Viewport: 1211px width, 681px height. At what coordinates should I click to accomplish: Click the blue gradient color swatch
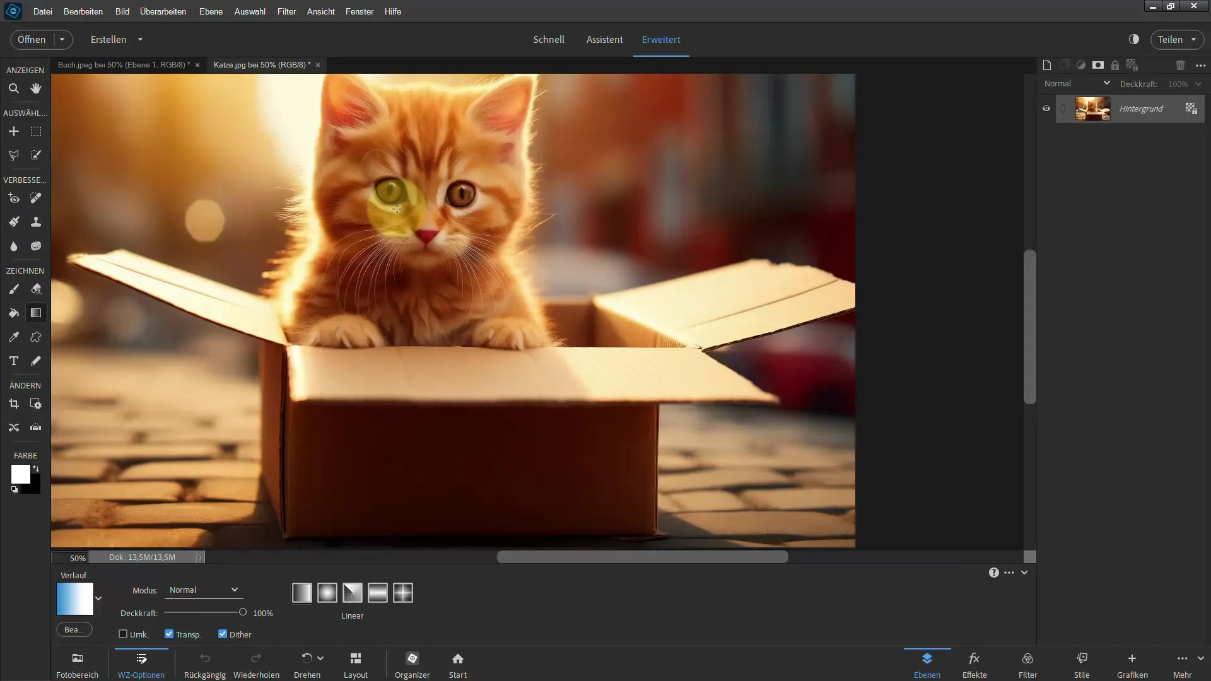click(x=75, y=598)
